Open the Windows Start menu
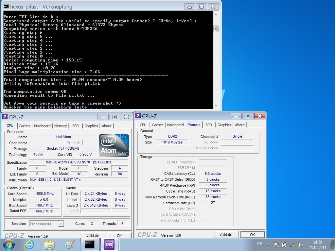Screen dimensions: 335x251 click(x=9, y=244)
